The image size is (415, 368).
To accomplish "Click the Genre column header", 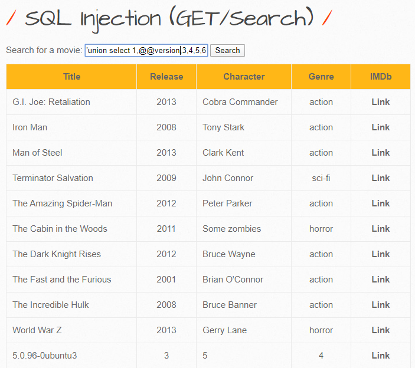I will pyautogui.click(x=321, y=77).
